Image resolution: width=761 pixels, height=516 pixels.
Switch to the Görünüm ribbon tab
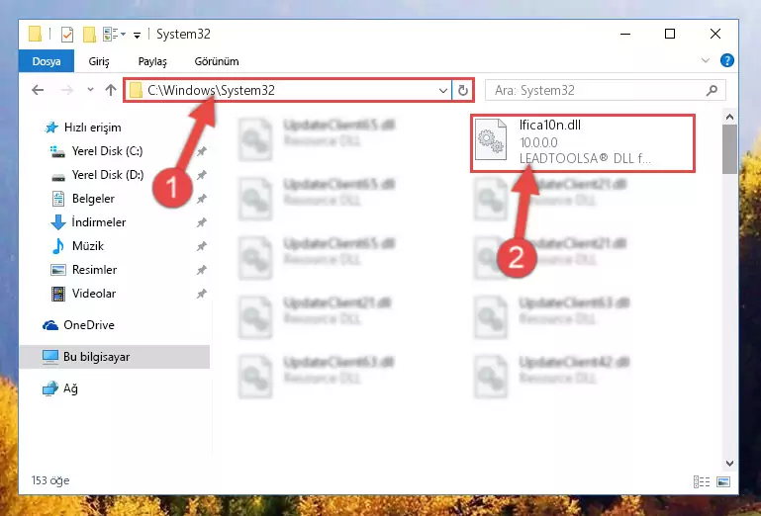click(217, 61)
